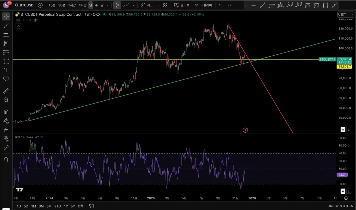Collapse the indicator legend chevron
Viewport: 356px width, 210px height.
point(18,26)
